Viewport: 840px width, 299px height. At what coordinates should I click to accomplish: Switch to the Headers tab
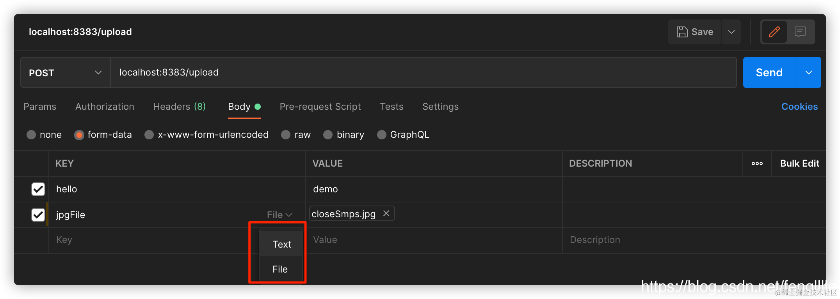pyautogui.click(x=179, y=107)
